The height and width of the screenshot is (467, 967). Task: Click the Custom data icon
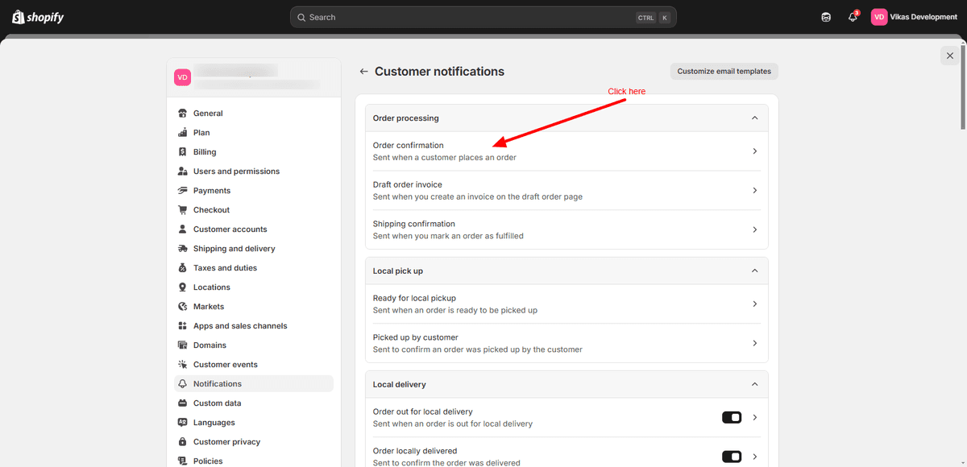tap(183, 403)
